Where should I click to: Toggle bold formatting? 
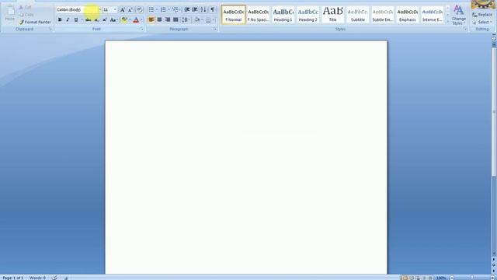coord(60,19)
